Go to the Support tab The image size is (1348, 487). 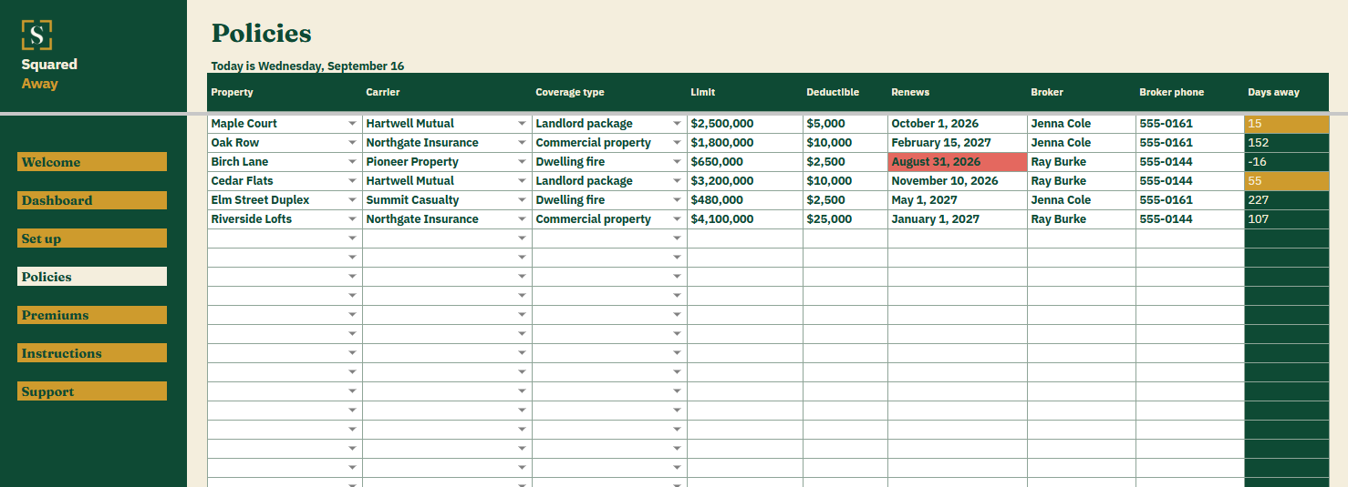pyautogui.click(x=92, y=391)
